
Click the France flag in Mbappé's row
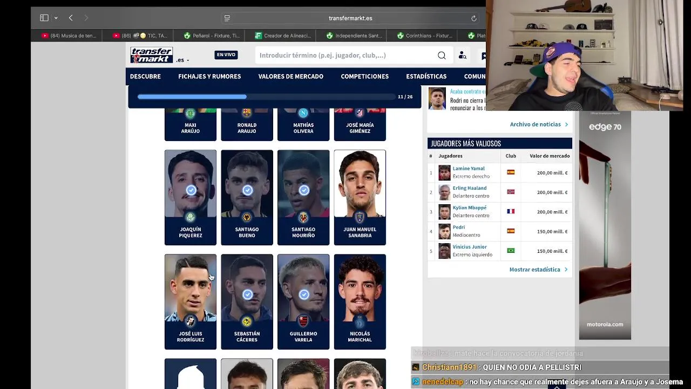pos(511,211)
